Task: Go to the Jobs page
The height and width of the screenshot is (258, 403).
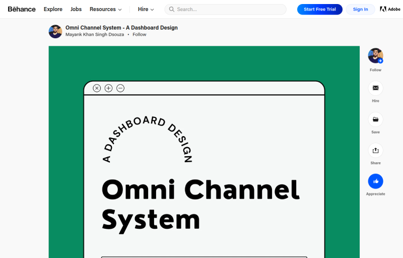Action: coord(76,9)
